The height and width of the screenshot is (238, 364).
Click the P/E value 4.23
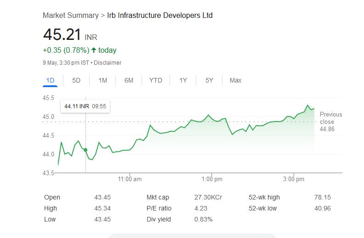(x=201, y=208)
